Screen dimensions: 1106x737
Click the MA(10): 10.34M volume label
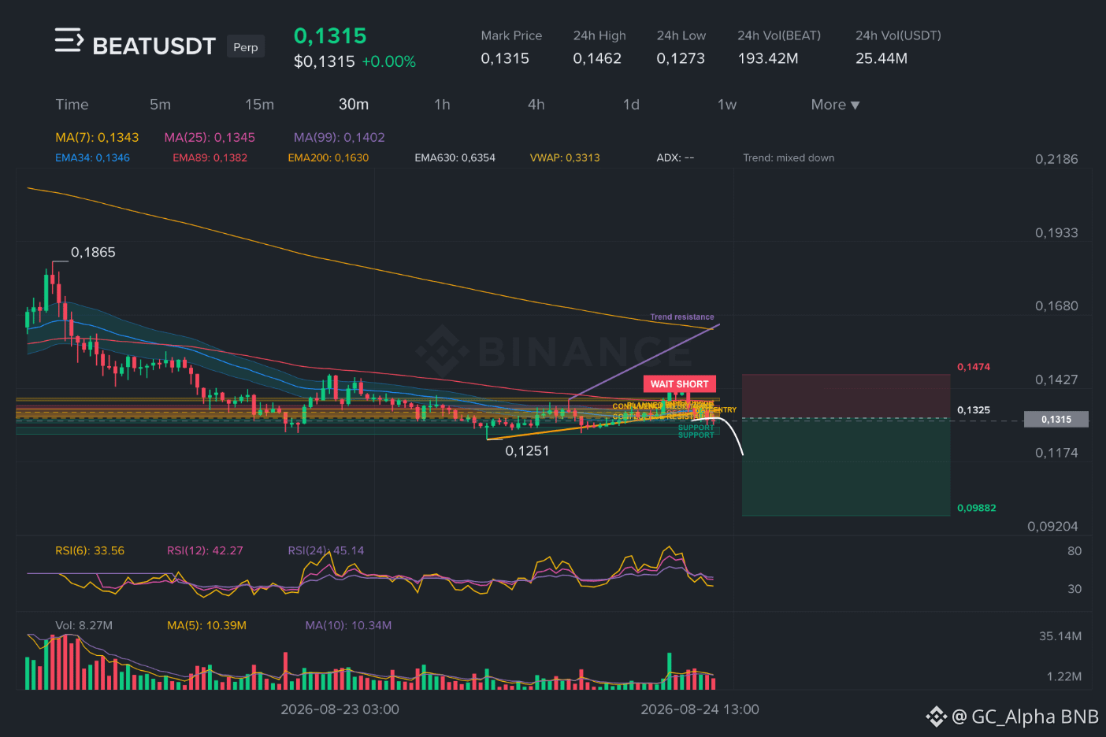(x=348, y=625)
